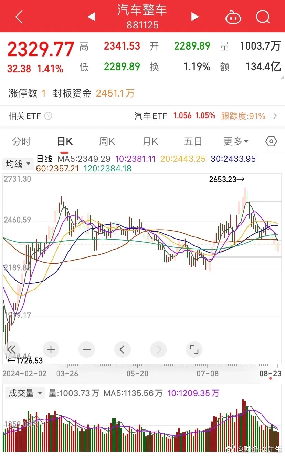Screen dimensions: 285x456
Task: Open the 均线 indicator dropdown
Action: [x=18, y=164]
